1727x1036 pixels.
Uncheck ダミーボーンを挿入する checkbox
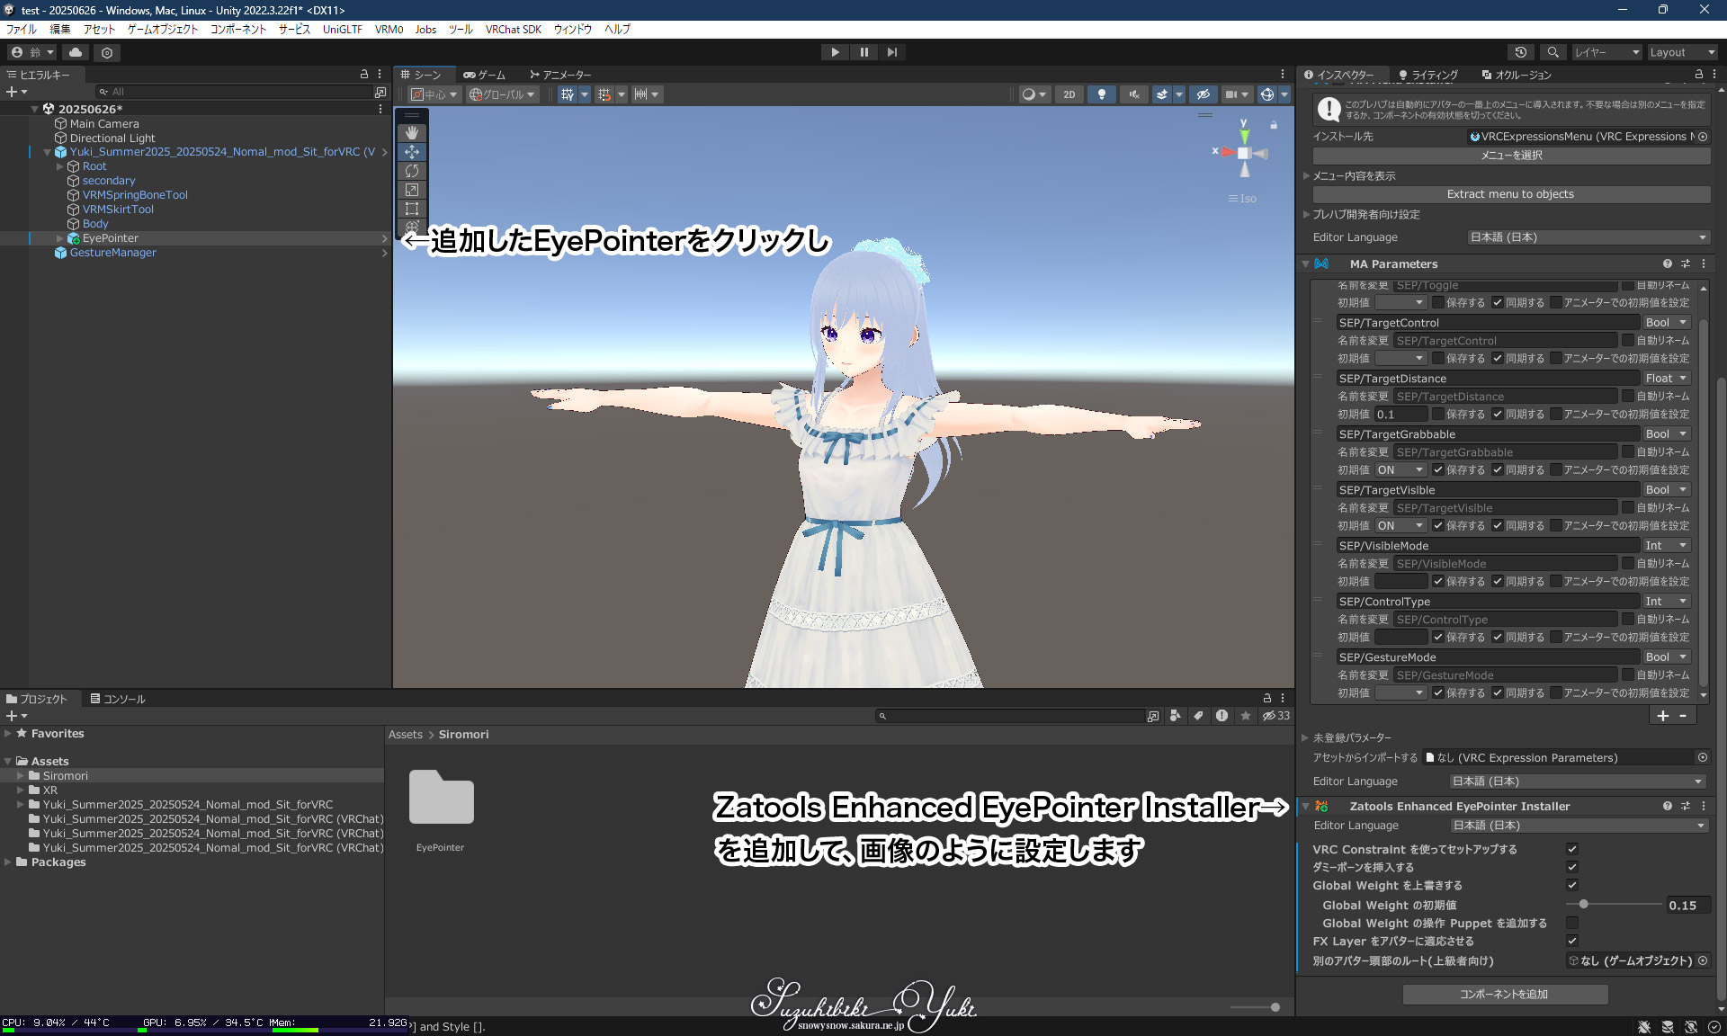1571,868
